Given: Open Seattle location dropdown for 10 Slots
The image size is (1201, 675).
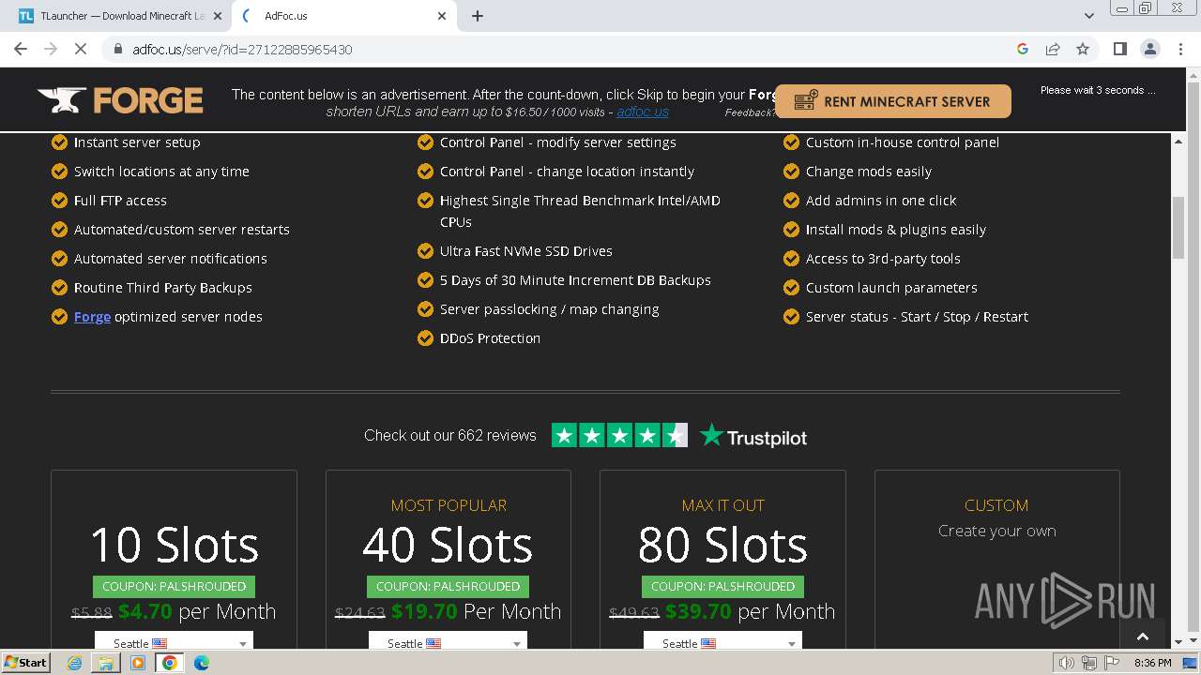Looking at the screenshot, I should [174, 642].
